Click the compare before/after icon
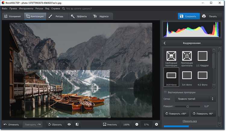The width and height of the screenshot is (226, 131). click(77, 124)
